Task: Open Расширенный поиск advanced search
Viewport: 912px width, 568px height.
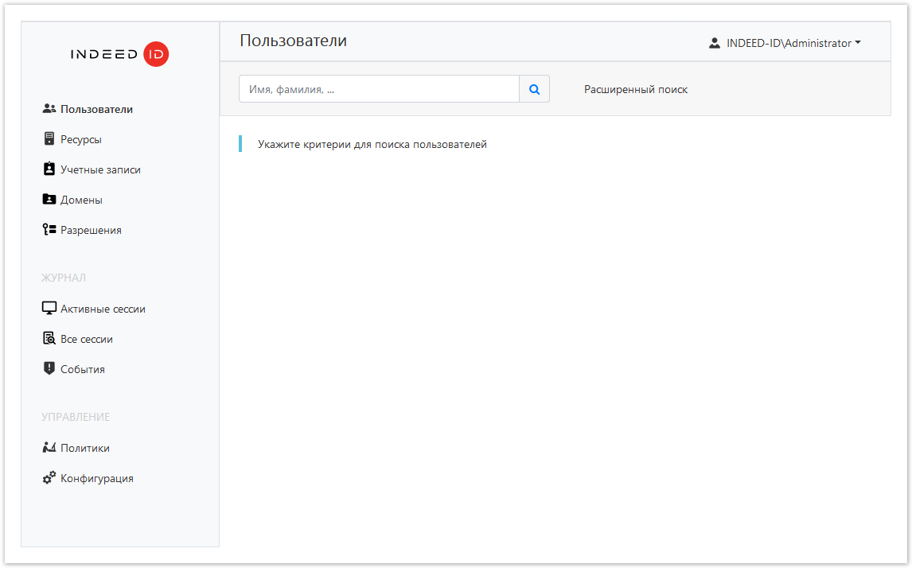Action: point(636,90)
